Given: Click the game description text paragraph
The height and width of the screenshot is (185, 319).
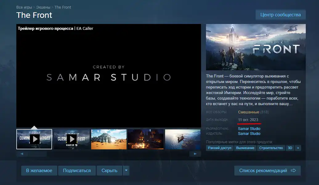Looking at the screenshot, I should click(253, 90).
